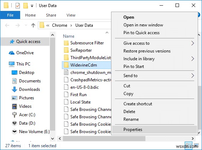
Task: Select the chrome_shutdown_m file
Action: [87, 73]
